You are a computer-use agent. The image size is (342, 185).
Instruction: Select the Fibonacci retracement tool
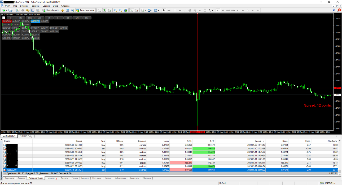[195, 10]
